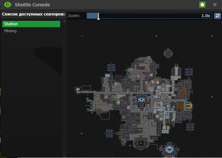Click the sector list scroll-up arrow
This screenshot has height=158, width=222.
click(65, 21)
